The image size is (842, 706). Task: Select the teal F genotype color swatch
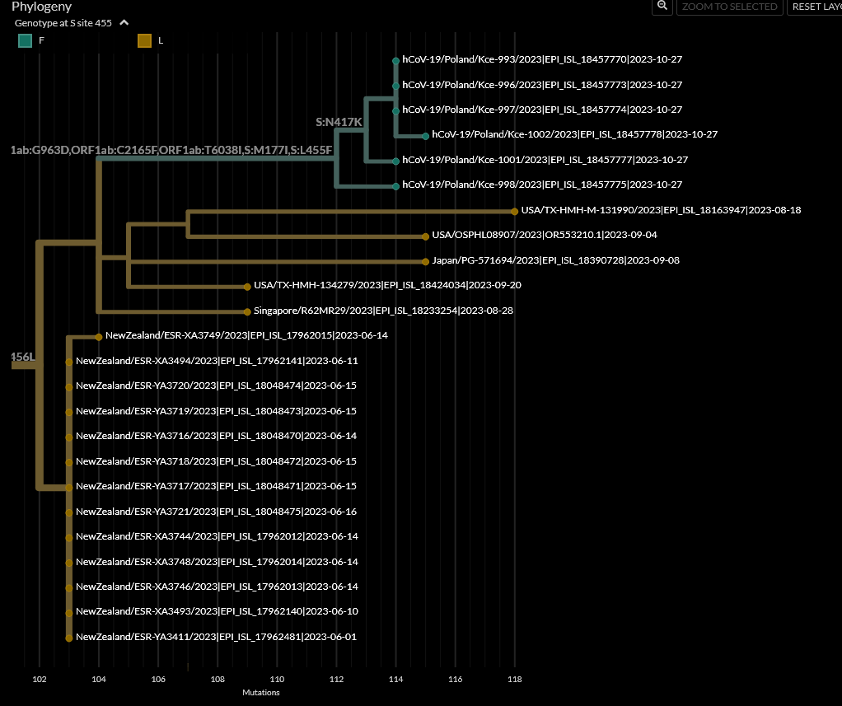click(25, 40)
